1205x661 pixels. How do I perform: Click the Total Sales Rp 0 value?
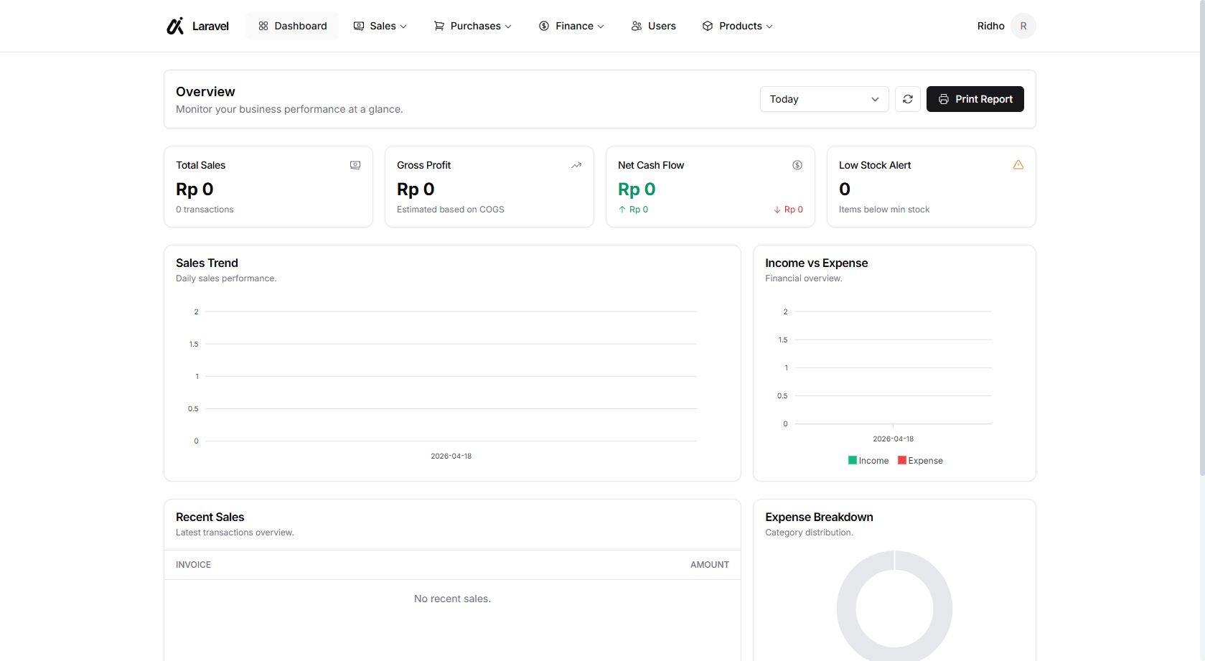pyautogui.click(x=194, y=189)
